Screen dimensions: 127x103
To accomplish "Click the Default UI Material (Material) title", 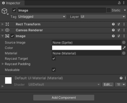I will coord(39,78).
